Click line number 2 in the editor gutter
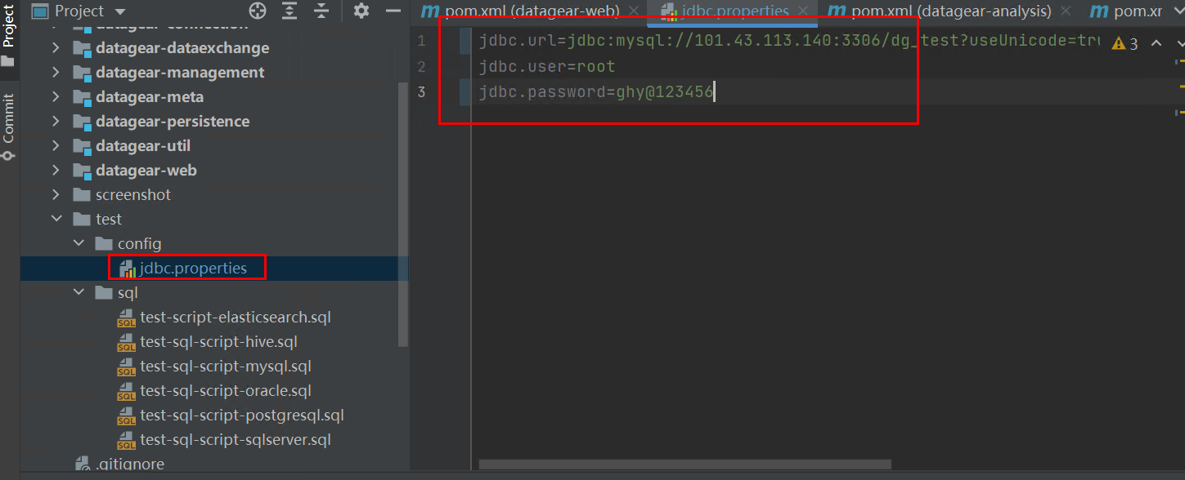The height and width of the screenshot is (480, 1185). click(x=421, y=67)
